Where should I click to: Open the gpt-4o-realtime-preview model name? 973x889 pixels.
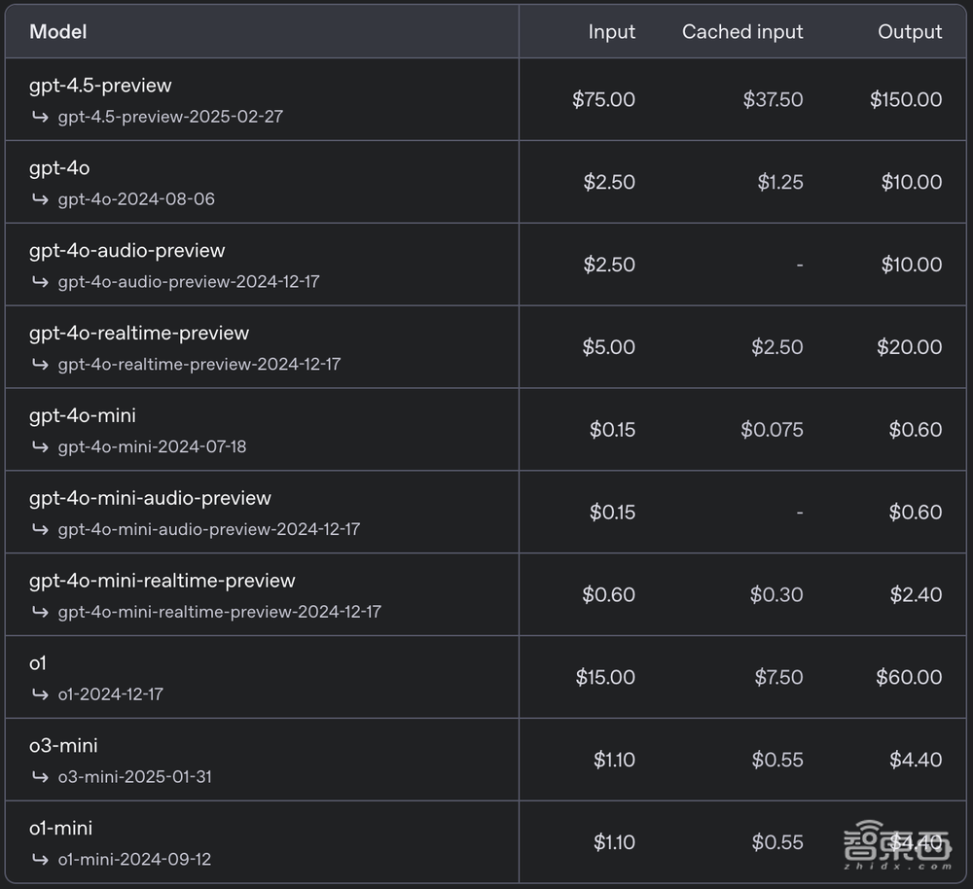tap(139, 333)
